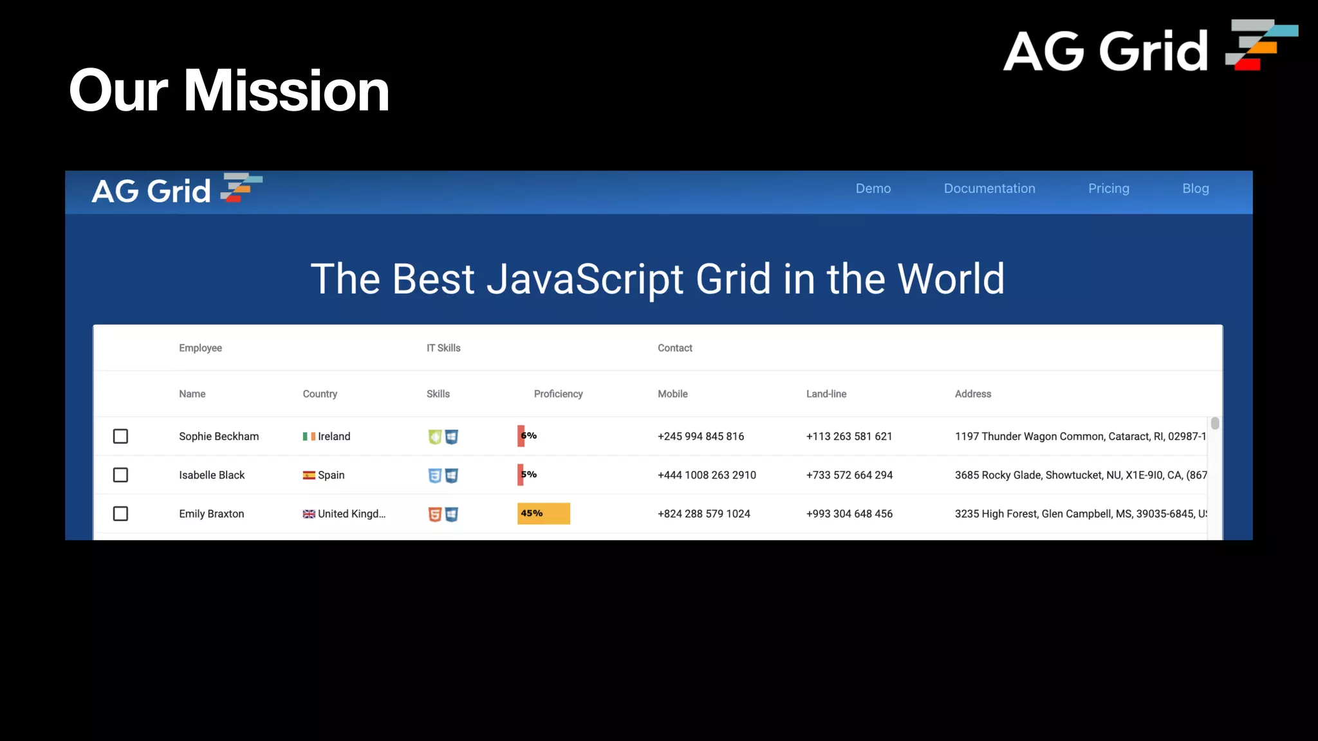Tick the checkbox for Isabelle Black
Viewport: 1318px width, 741px height.
(120, 475)
